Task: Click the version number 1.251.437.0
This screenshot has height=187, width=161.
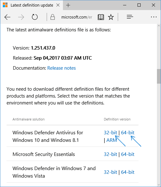Action: [43, 48]
